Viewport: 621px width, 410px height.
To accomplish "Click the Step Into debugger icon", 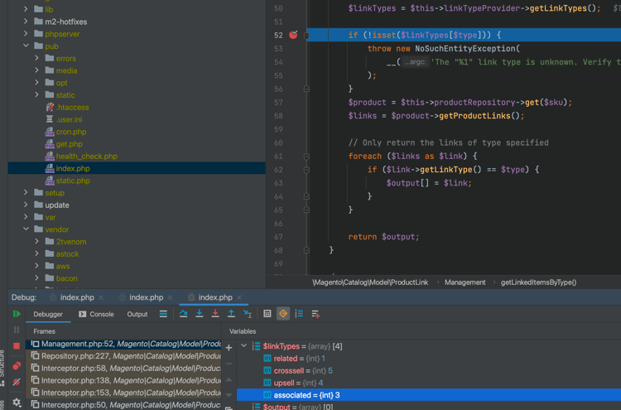I will pos(200,314).
